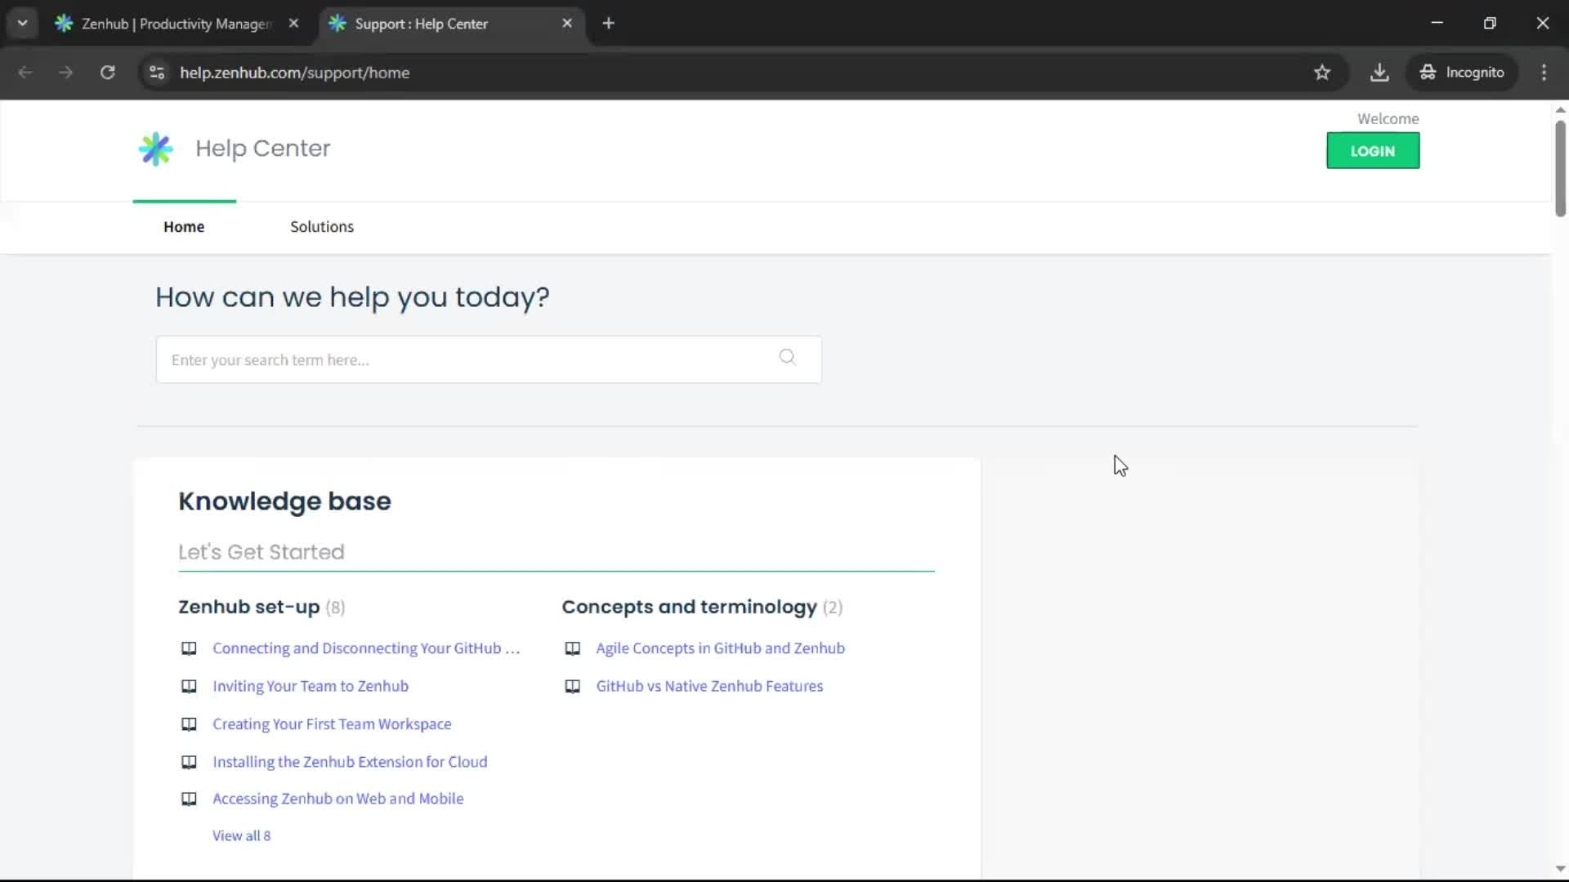Open the bookmark star in the address bar

(x=1322, y=72)
